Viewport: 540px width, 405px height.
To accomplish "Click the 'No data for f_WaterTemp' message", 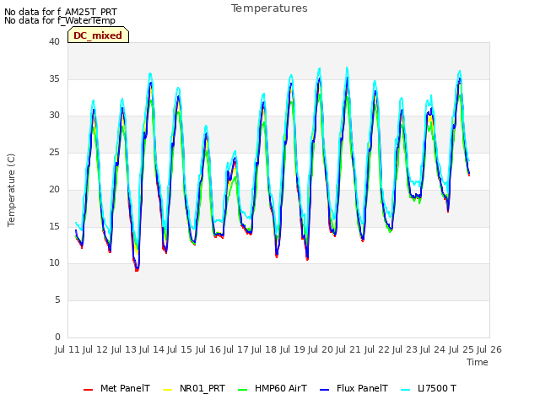I will coord(60,20).
